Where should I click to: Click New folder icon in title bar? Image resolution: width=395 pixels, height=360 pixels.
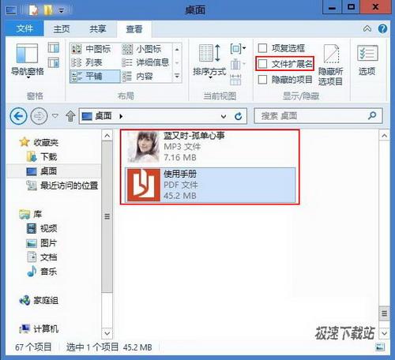[x=48, y=10]
